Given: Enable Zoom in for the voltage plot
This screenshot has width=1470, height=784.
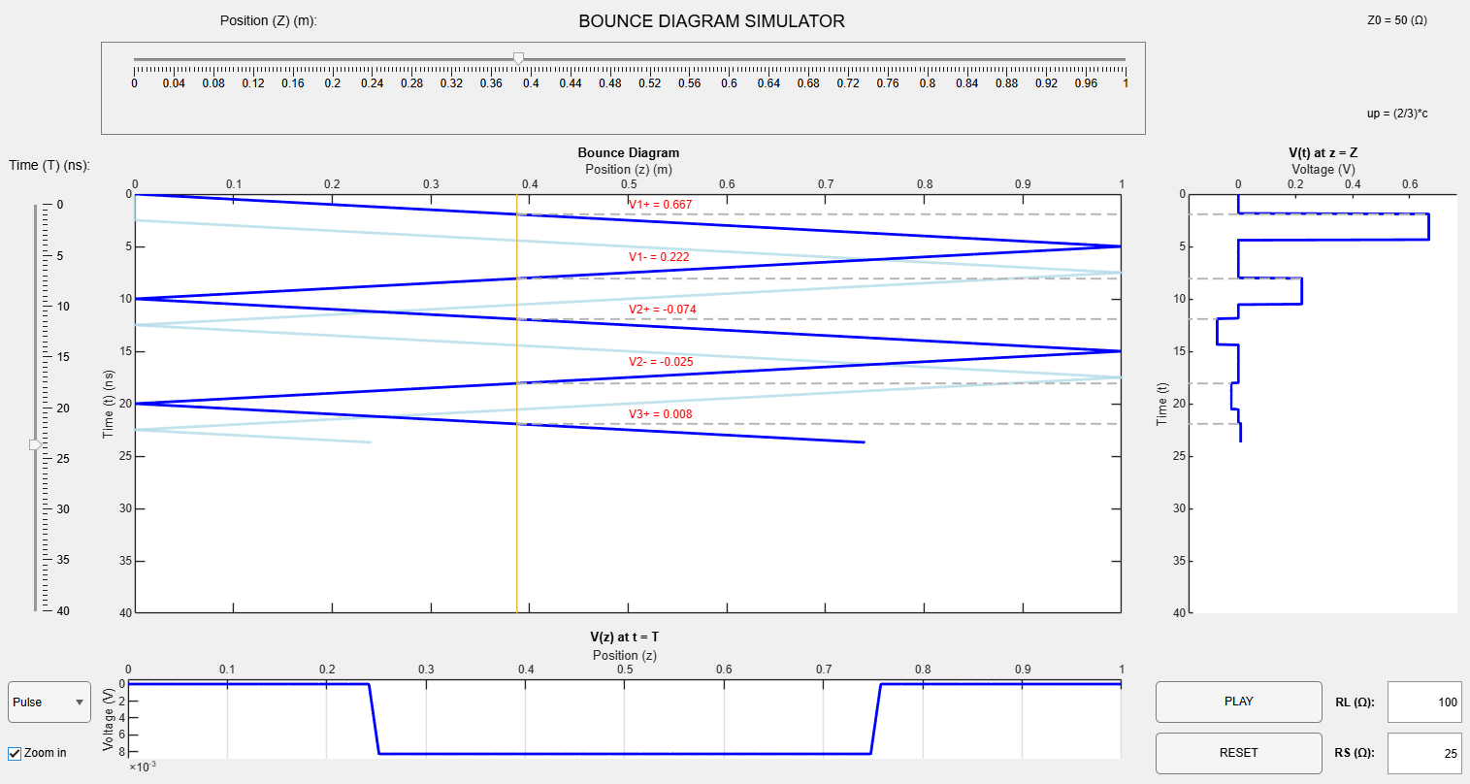Looking at the screenshot, I should click(14, 752).
